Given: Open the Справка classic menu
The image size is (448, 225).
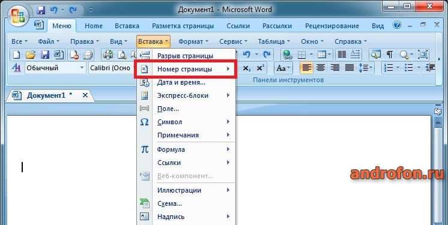Looking at the screenshot, I should [x=351, y=41].
